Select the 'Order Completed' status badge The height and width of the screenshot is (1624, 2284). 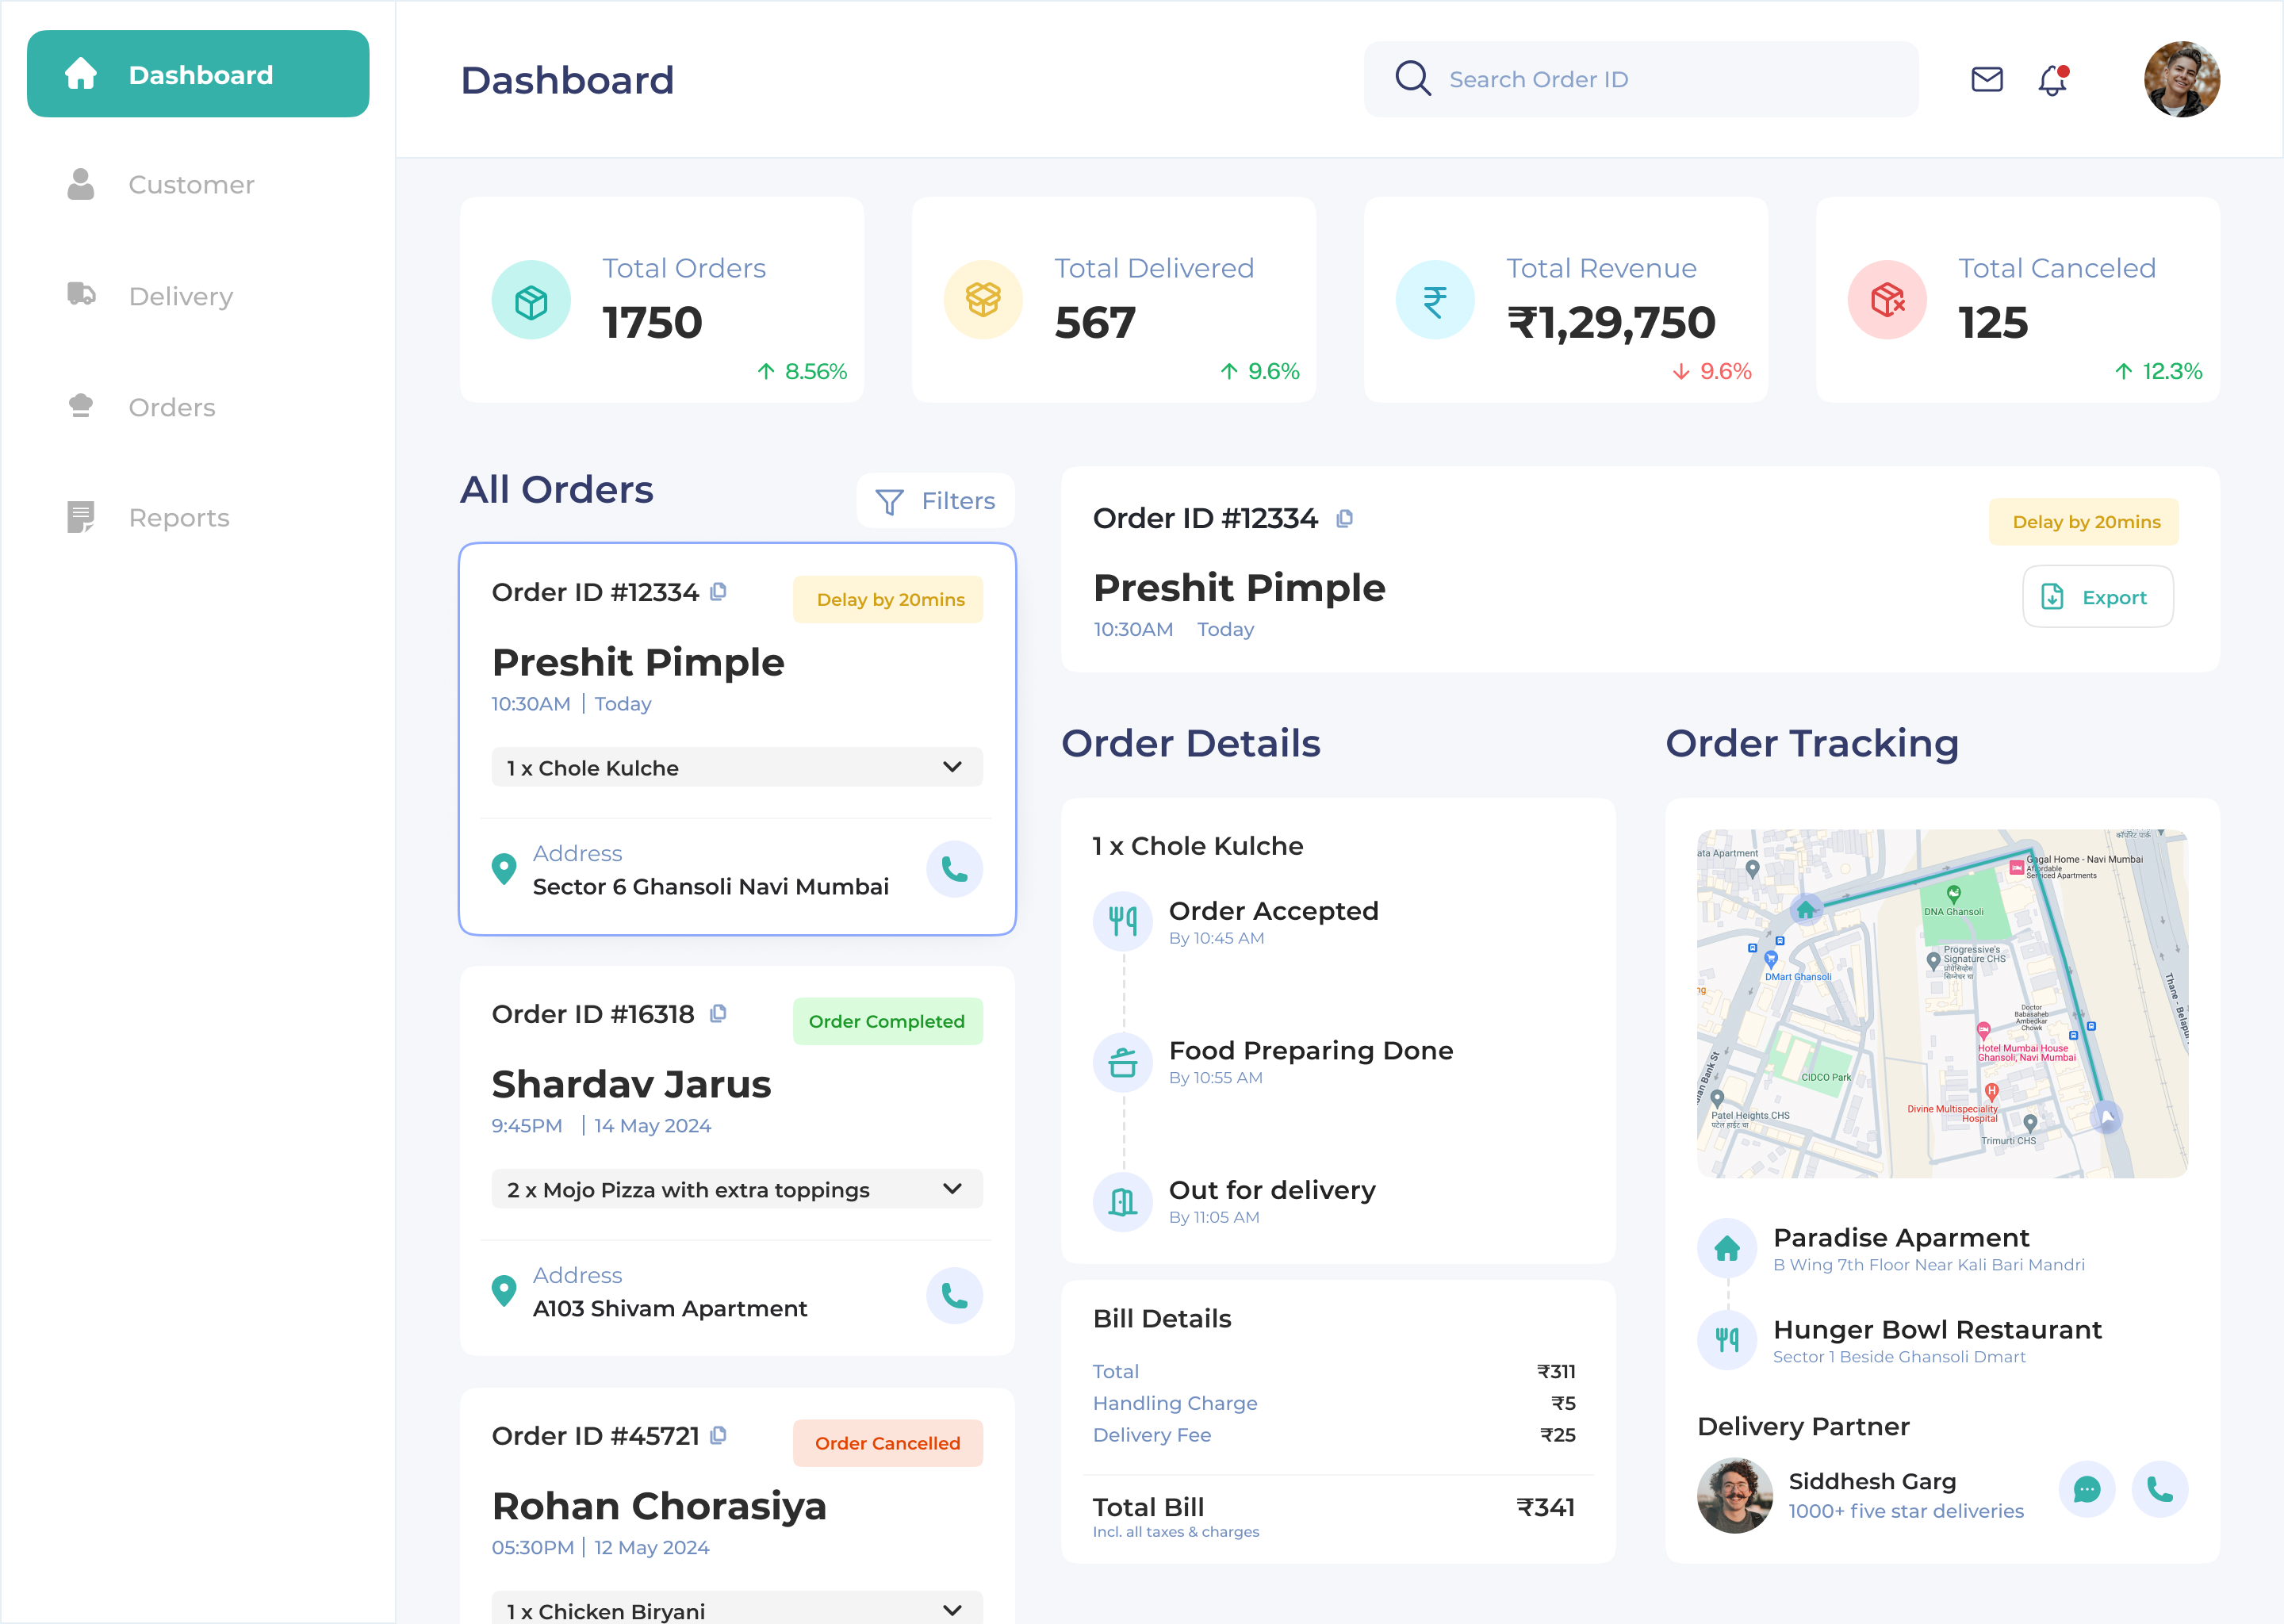click(887, 1020)
